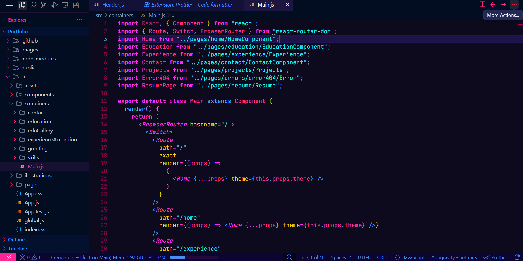Split the editor to the right
Viewport: 523px width, 261px height.
[482, 4]
